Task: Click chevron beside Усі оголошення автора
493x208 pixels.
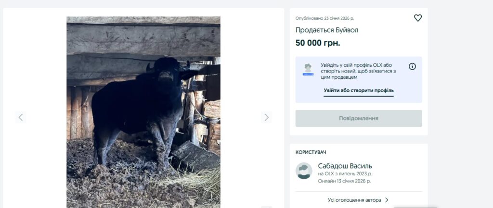Action: (x=387, y=200)
